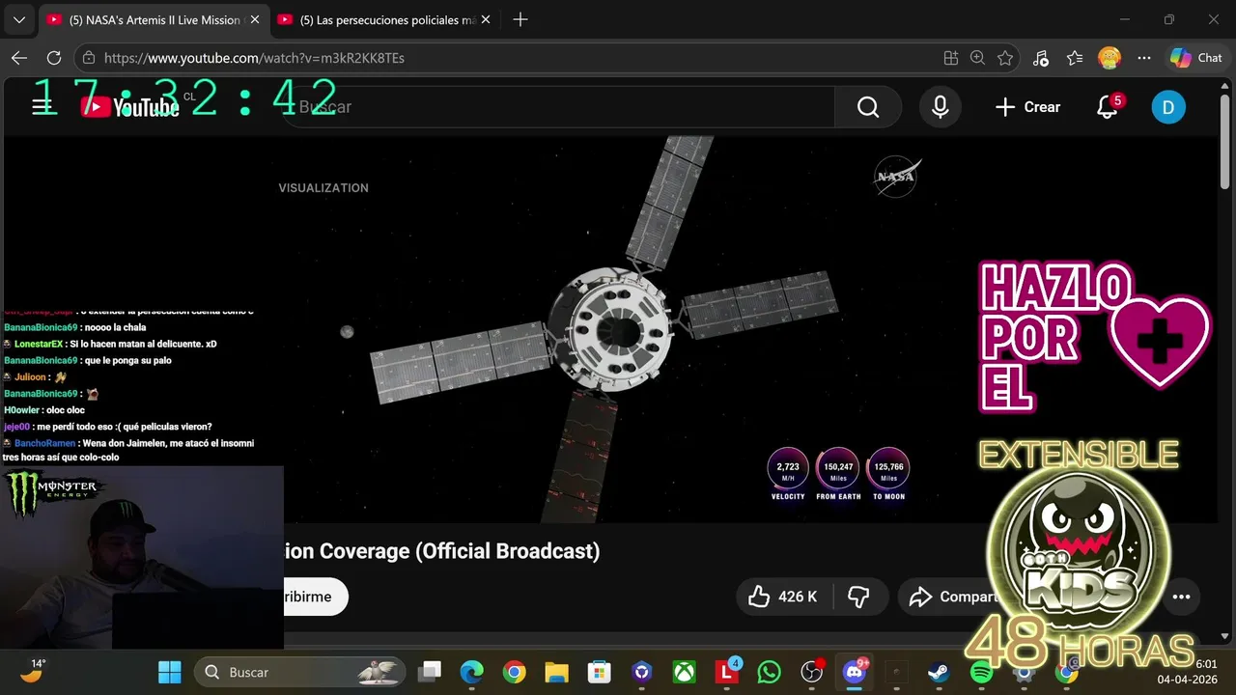1236x695 pixels.
Task: Click BanchoRamen chat message
Action: pyautogui.click(x=128, y=450)
